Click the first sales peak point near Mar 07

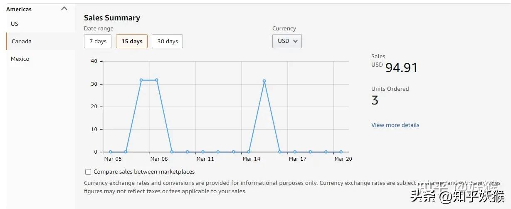[141, 80]
